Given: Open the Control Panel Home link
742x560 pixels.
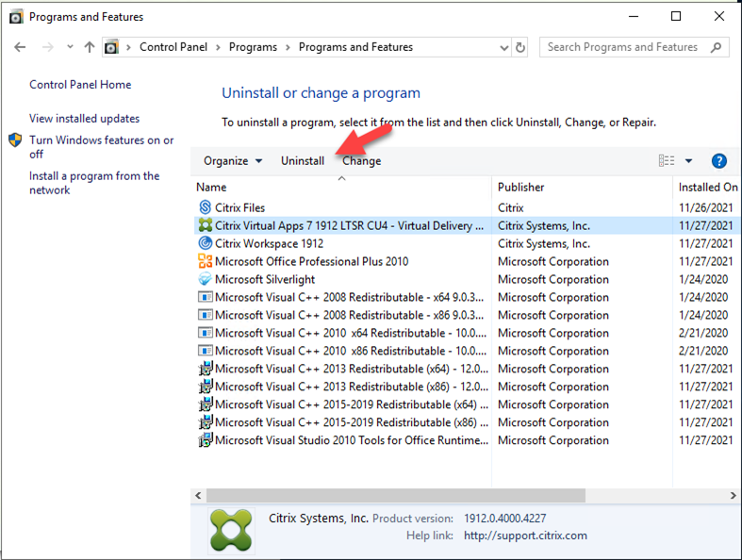Looking at the screenshot, I should 80,84.
